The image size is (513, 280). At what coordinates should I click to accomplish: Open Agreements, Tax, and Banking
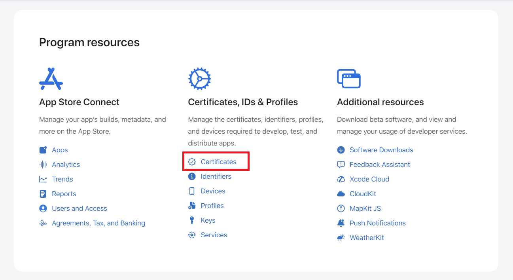98,223
